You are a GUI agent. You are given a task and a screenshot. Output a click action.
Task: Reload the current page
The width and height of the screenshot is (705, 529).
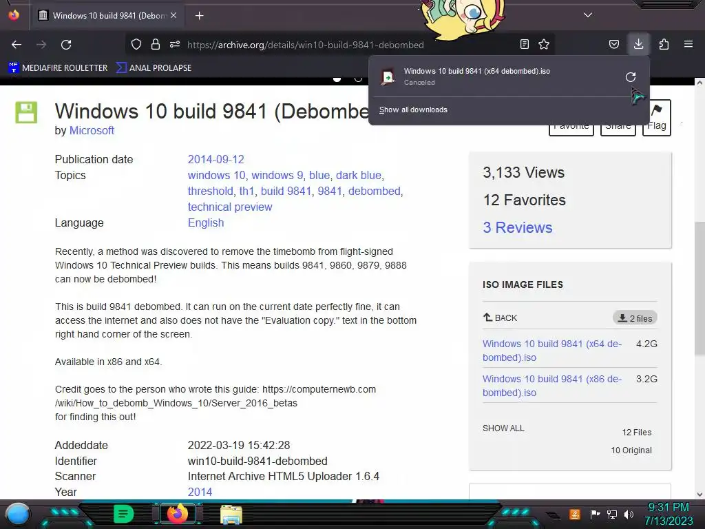click(x=66, y=45)
